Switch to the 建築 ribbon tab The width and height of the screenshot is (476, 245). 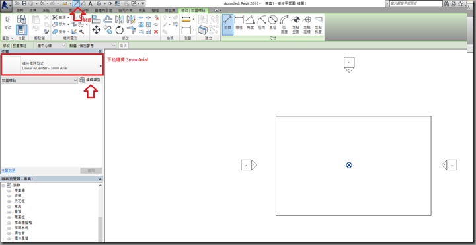tap(20, 11)
